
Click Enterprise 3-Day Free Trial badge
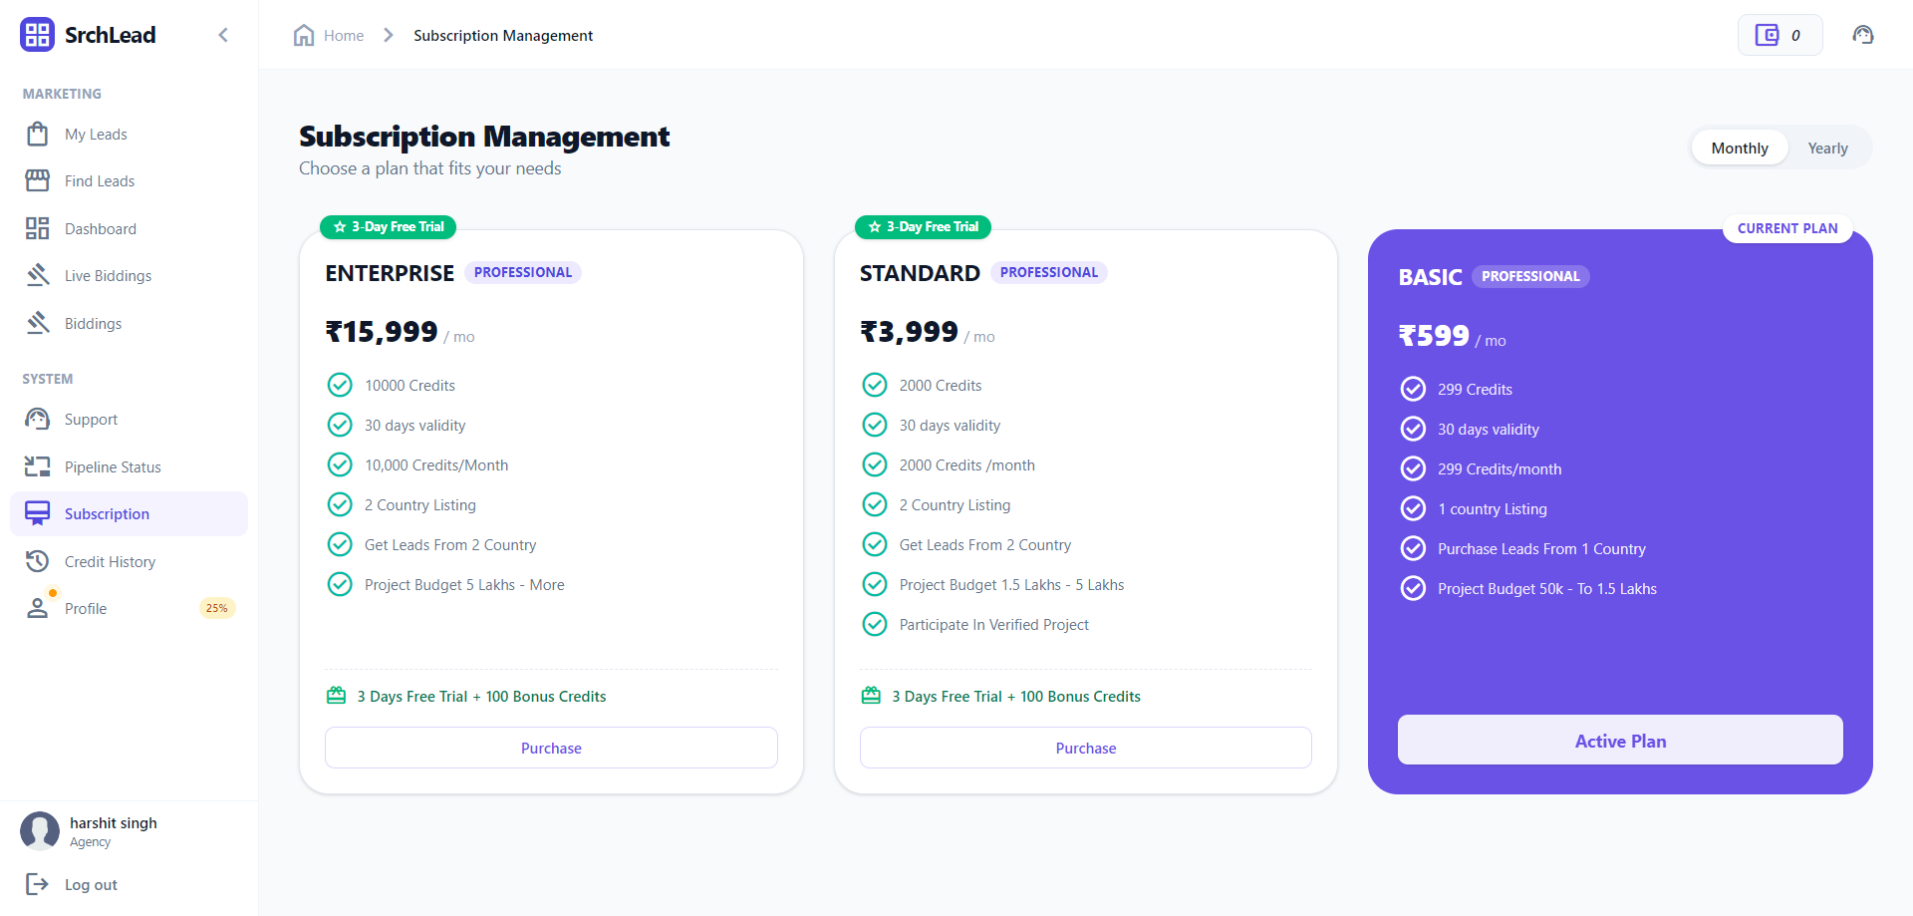click(x=388, y=227)
